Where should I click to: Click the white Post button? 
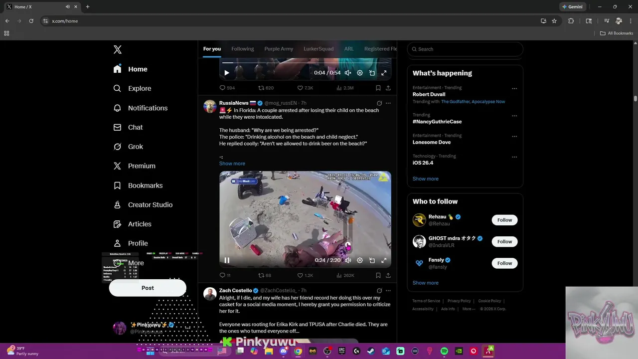[148, 288]
